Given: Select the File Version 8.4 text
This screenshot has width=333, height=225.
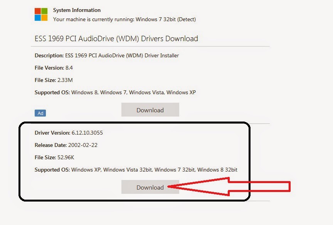Looking at the screenshot, I should coord(54,68).
